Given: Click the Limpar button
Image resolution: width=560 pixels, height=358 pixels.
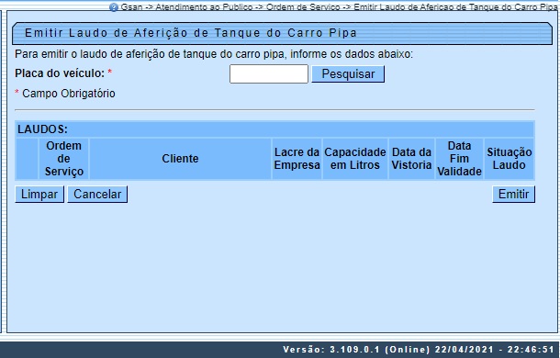Looking at the screenshot, I should (39, 195).
